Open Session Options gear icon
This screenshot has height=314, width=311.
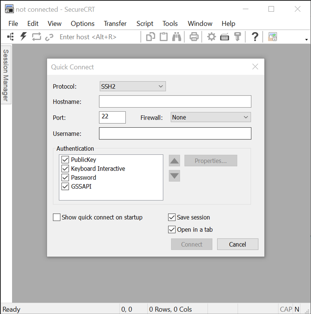[x=211, y=37]
